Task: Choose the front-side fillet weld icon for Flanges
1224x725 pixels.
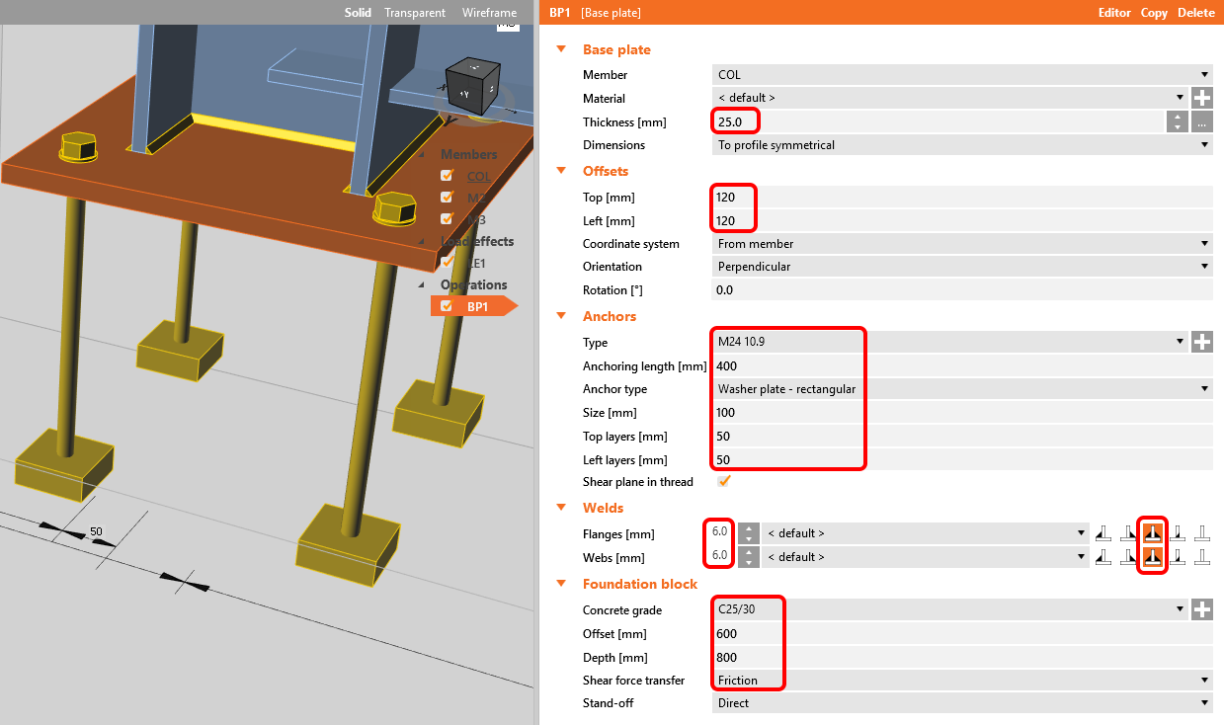Action: pos(1102,533)
